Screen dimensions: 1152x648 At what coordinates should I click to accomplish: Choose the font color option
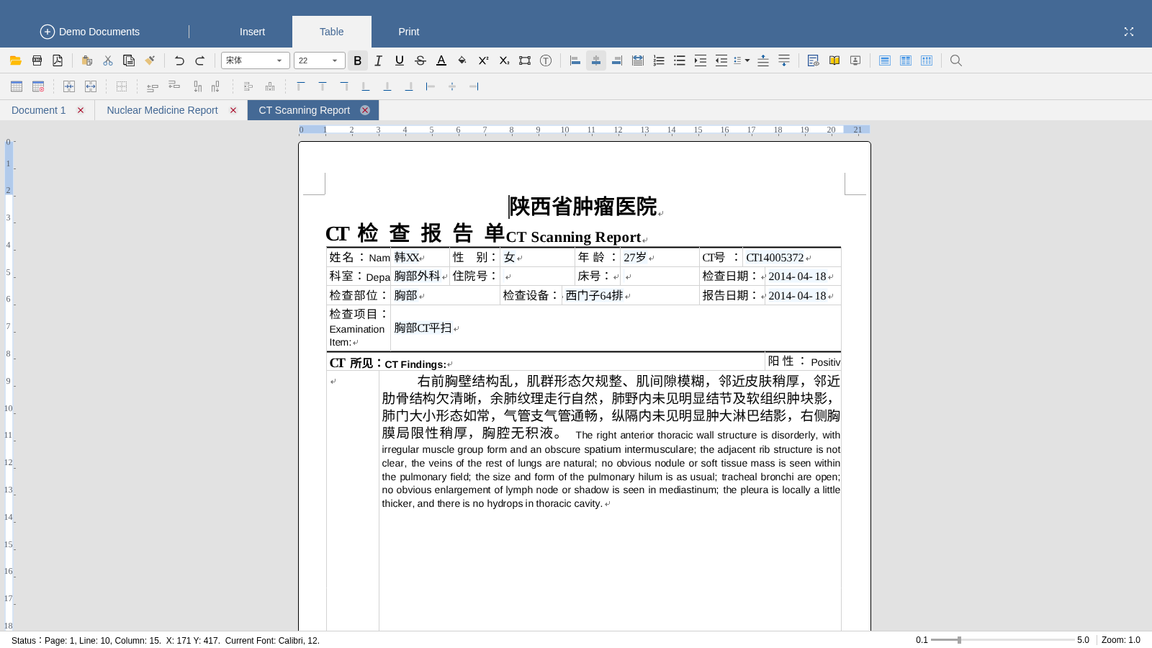click(x=441, y=60)
